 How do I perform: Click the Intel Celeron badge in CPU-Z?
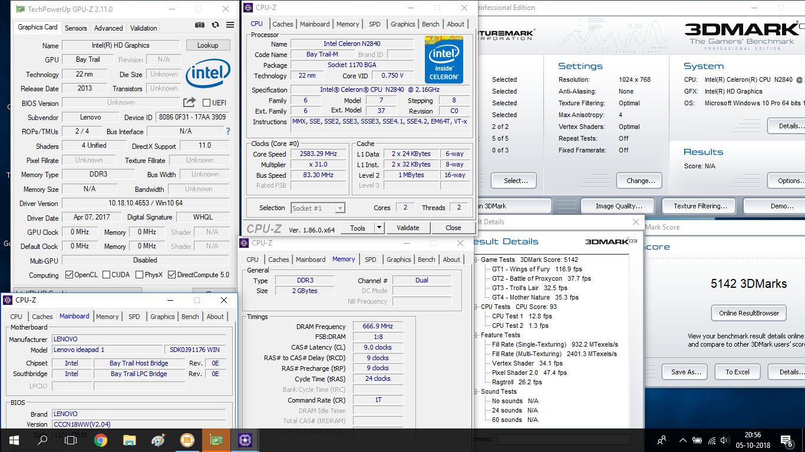pyautogui.click(x=444, y=59)
